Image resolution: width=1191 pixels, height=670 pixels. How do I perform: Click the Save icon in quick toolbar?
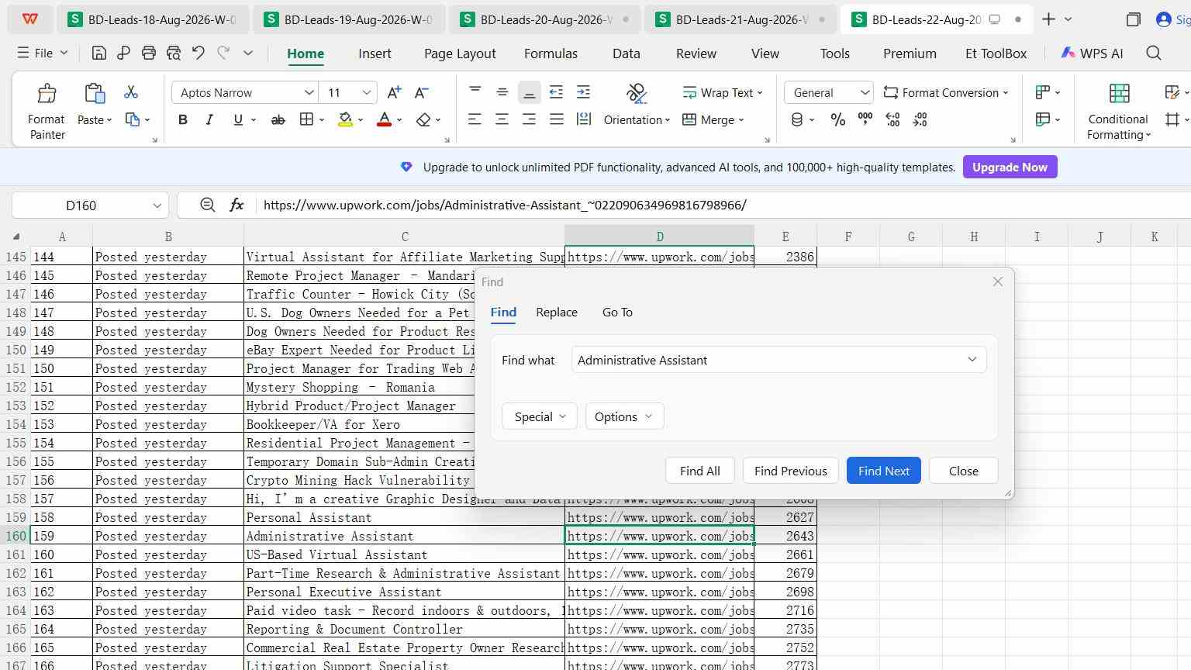pyautogui.click(x=98, y=53)
